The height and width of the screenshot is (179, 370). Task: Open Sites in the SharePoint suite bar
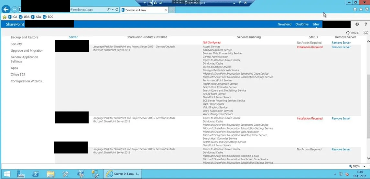pos(316,24)
